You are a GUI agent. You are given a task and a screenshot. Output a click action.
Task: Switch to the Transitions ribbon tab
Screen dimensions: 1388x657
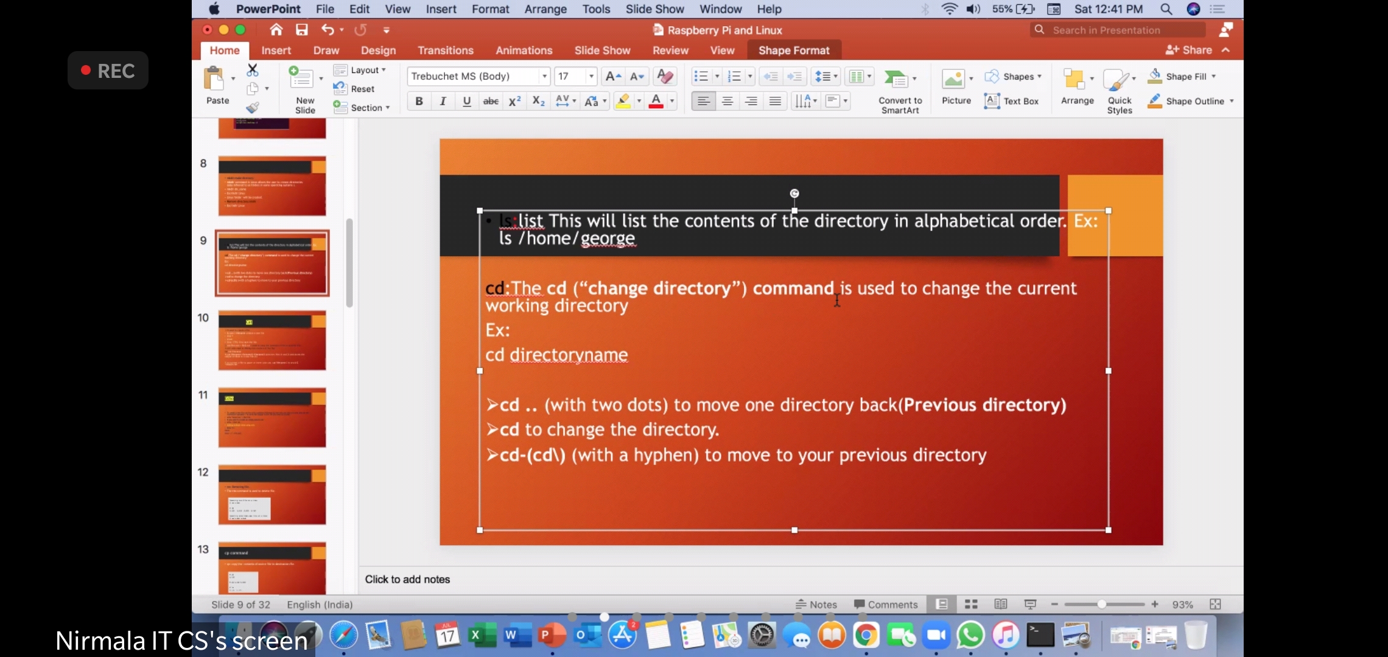[445, 50]
